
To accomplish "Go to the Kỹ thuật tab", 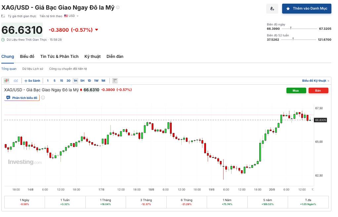I will 93,57.
